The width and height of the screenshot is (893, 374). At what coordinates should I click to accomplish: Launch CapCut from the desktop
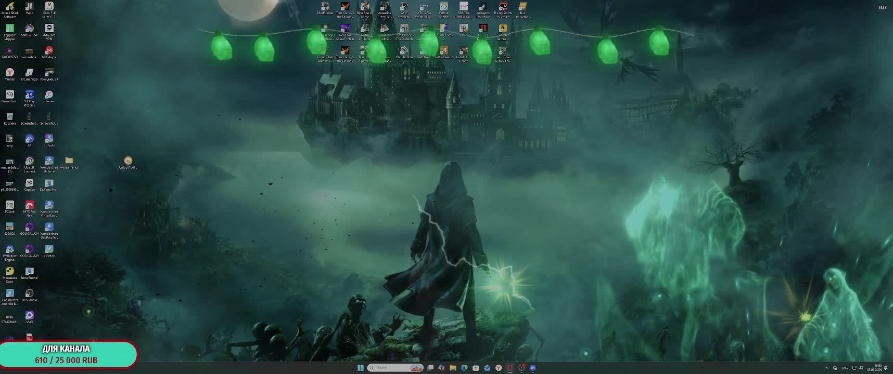(x=29, y=185)
